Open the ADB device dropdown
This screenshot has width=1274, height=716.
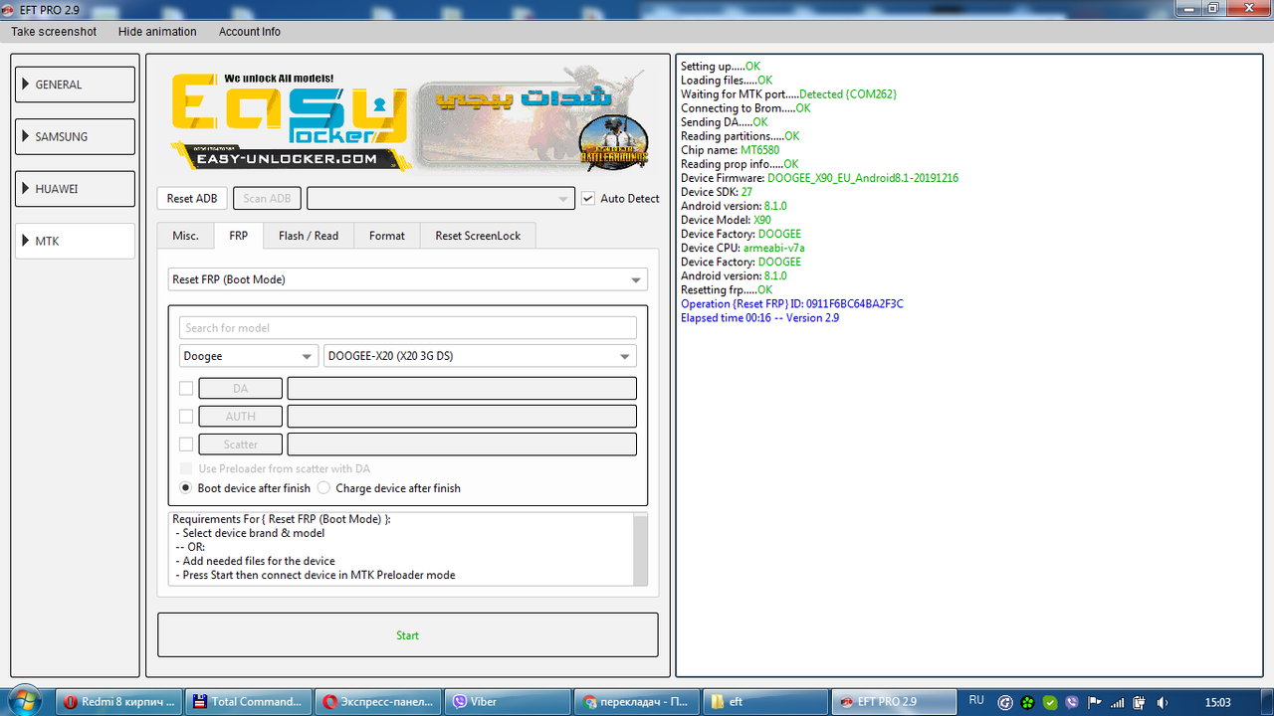pos(441,198)
